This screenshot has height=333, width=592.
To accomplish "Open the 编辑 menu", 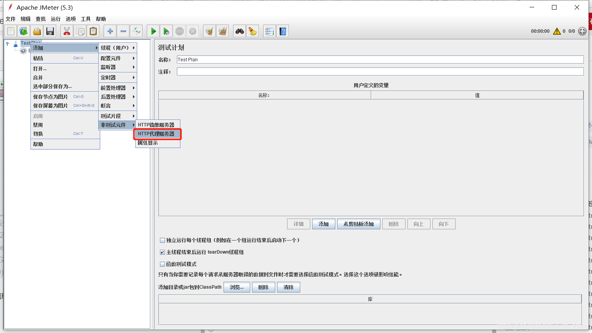I will [x=25, y=19].
